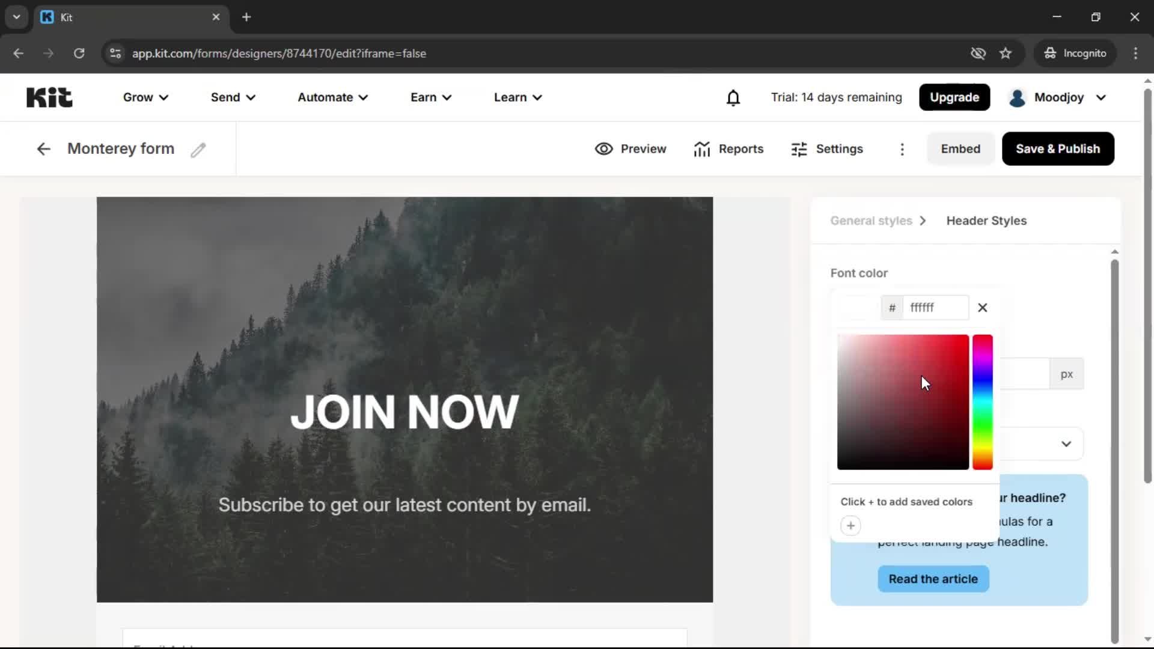Click the back arrow next to form name

pos(43,148)
